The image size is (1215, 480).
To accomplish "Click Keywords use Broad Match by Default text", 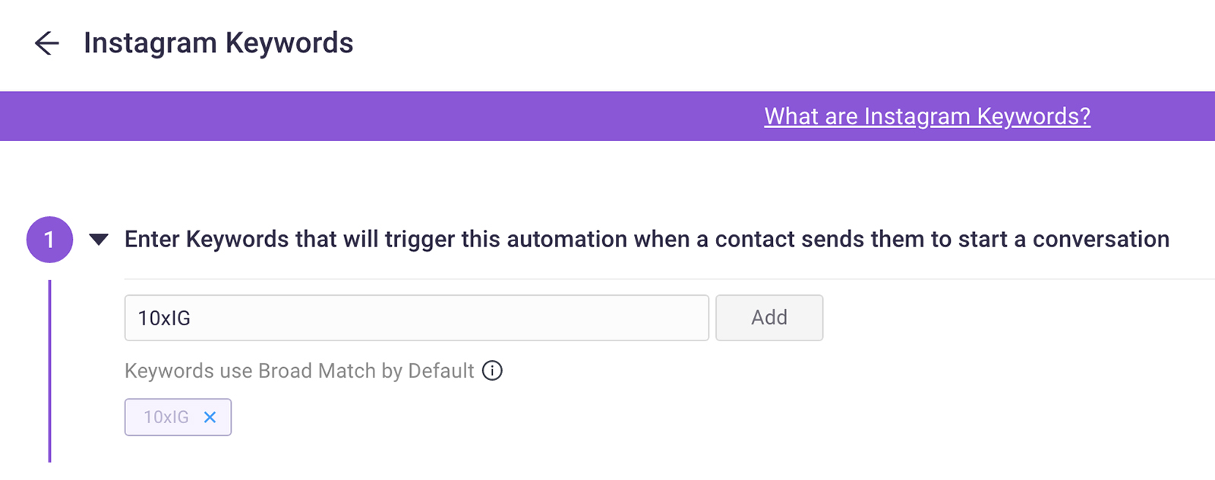I will tap(299, 371).
